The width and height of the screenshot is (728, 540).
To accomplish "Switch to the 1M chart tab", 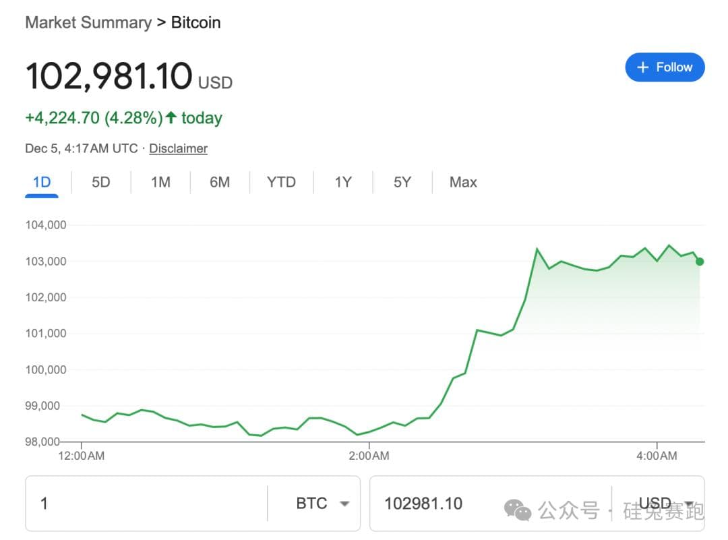I will click(x=160, y=182).
